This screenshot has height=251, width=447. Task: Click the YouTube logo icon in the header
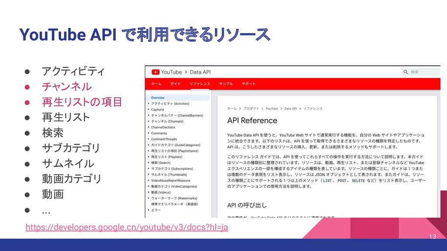(155, 72)
